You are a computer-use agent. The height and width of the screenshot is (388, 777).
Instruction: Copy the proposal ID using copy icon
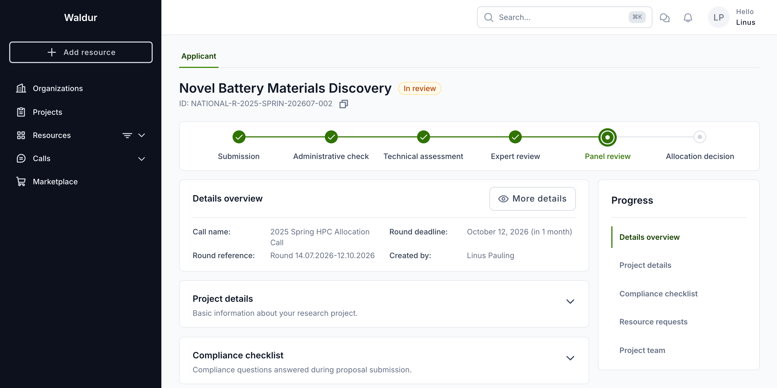(343, 104)
